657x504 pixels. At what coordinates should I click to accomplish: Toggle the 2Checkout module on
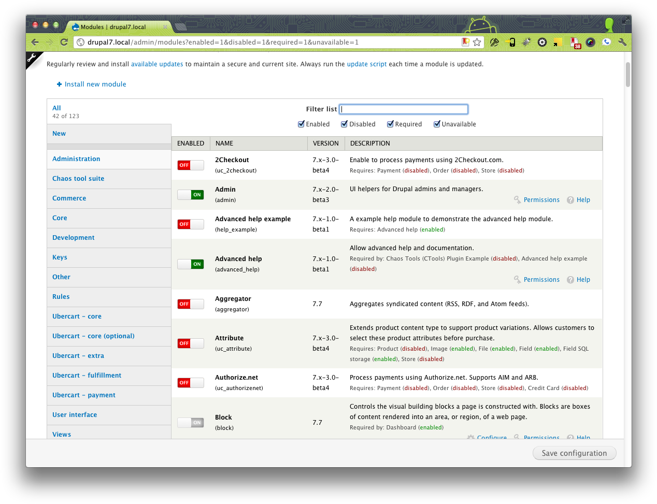pyautogui.click(x=190, y=165)
